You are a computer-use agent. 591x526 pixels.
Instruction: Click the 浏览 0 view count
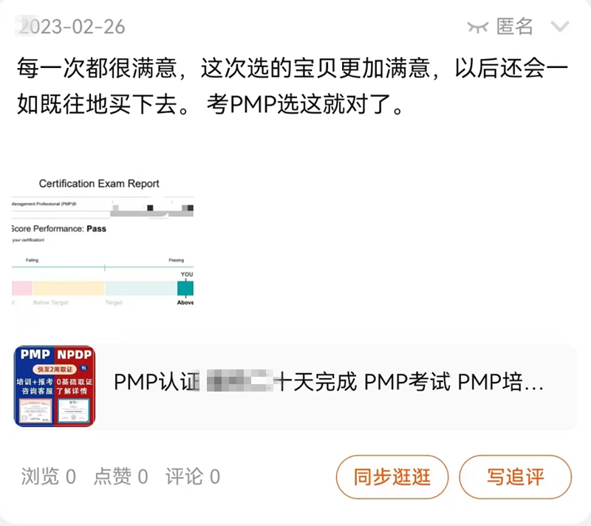coord(49,477)
